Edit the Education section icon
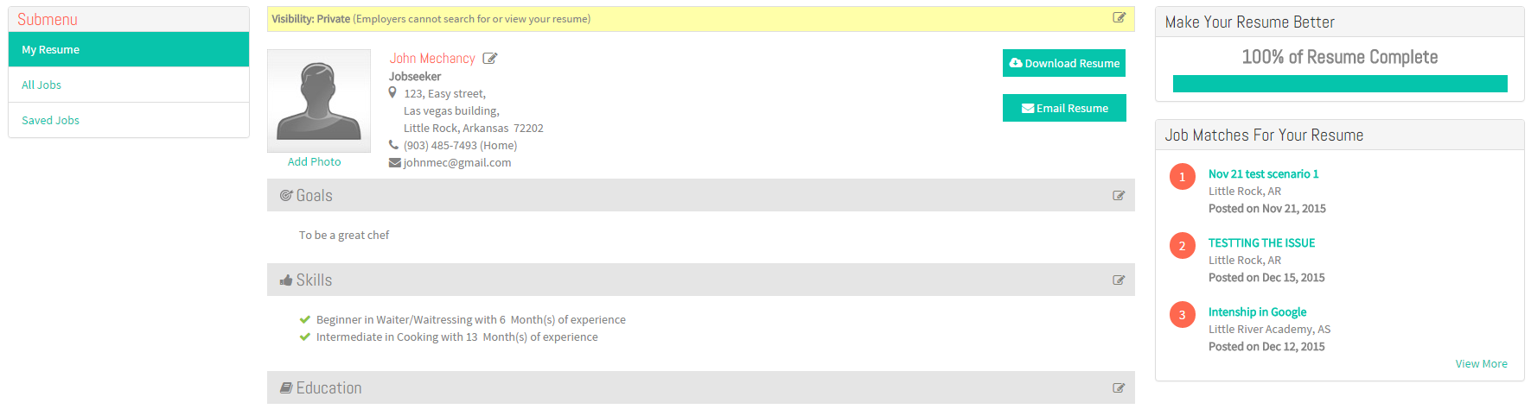Screen dimensions: 1531x409 tap(1119, 388)
